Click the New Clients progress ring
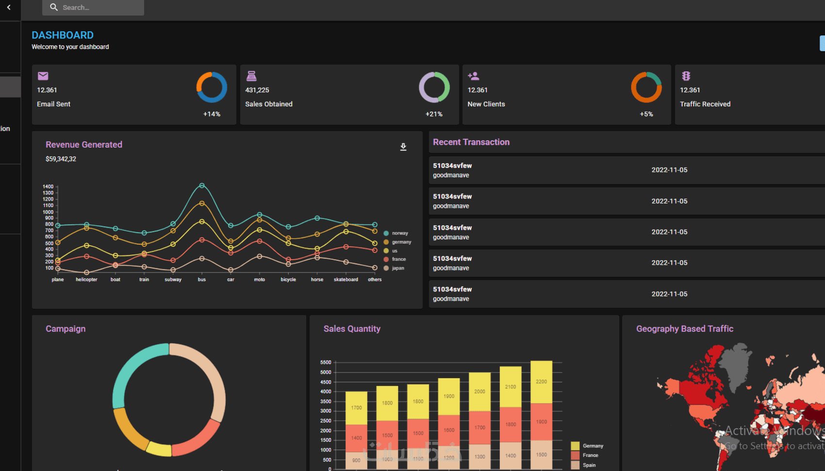The image size is (825, 471). (646, 87)
